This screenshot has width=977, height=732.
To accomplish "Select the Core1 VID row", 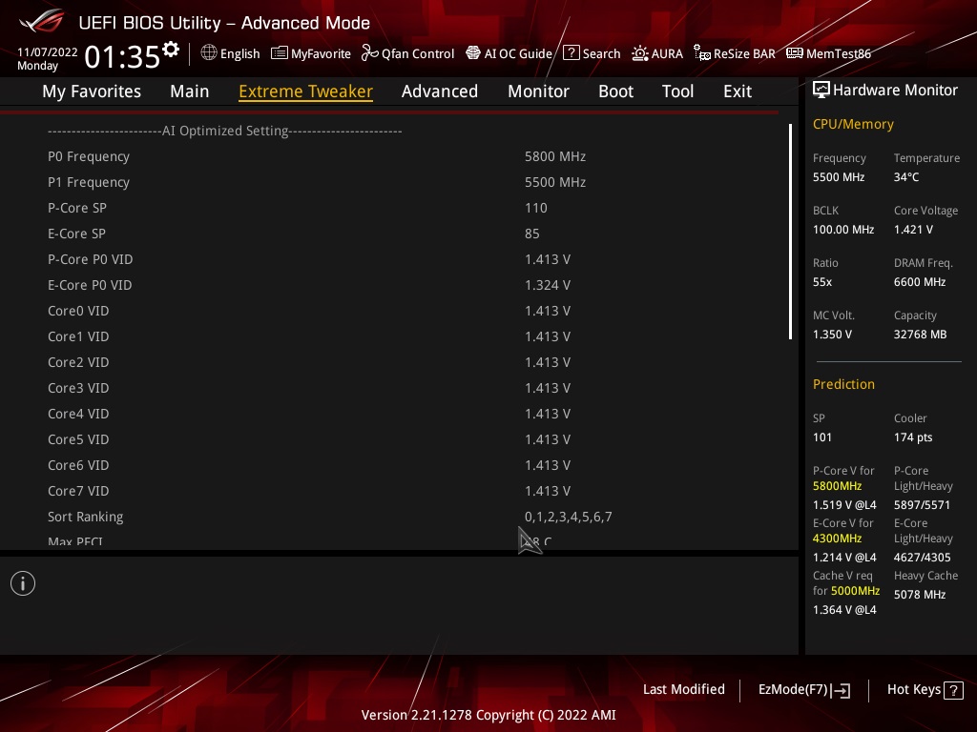I will click(x=399, y=336).
